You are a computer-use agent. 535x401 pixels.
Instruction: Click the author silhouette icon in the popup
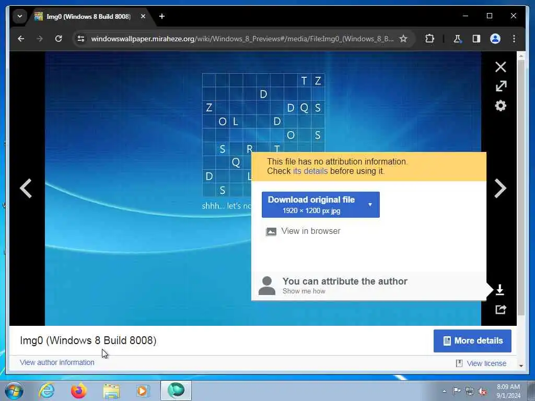[x=267, y=286]
